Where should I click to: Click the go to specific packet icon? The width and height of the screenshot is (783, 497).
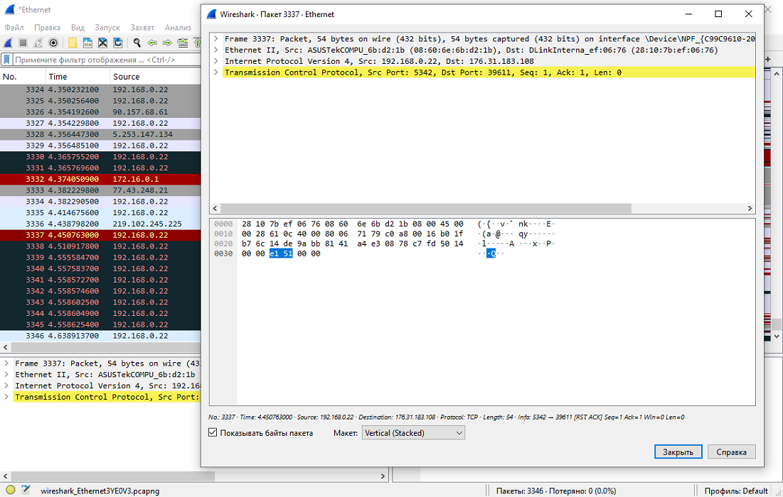point(183,43)
